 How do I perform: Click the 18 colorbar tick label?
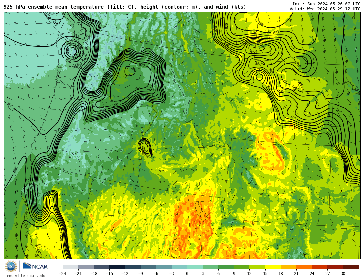click(x=281, y=274)
